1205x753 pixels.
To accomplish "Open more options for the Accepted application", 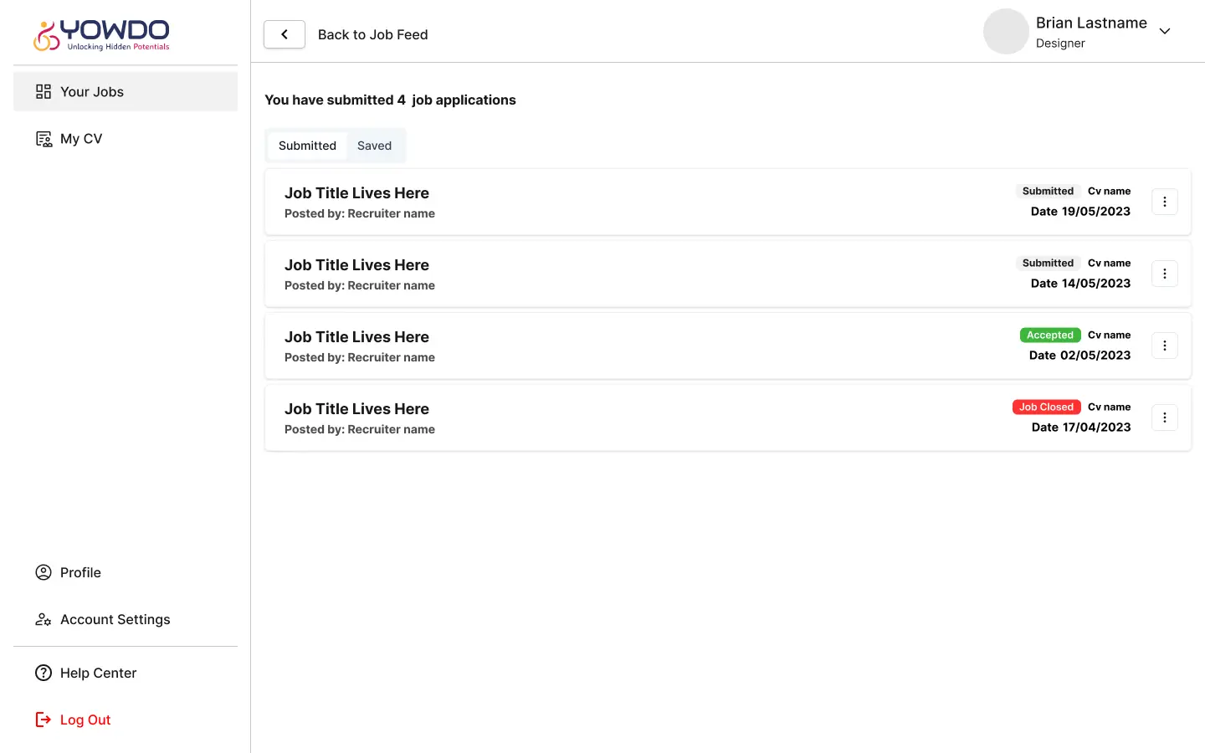I will [x=1164, y=346].
